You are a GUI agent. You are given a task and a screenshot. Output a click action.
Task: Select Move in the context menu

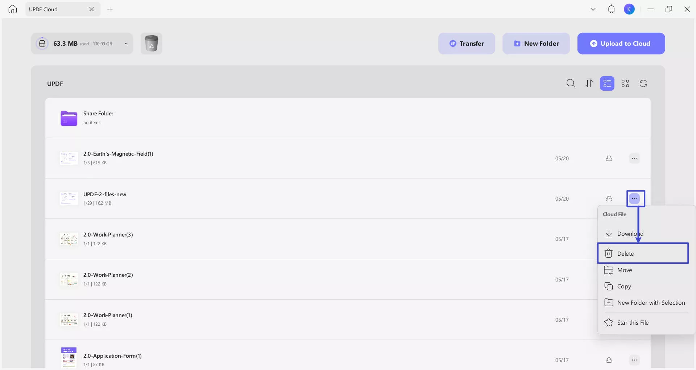click(x=624, y=270)
